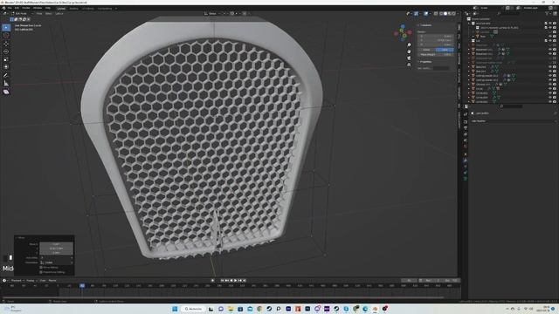Select the Select Box tool
Viewport: 559px width, 314px height.
click(x=6, y=27)
